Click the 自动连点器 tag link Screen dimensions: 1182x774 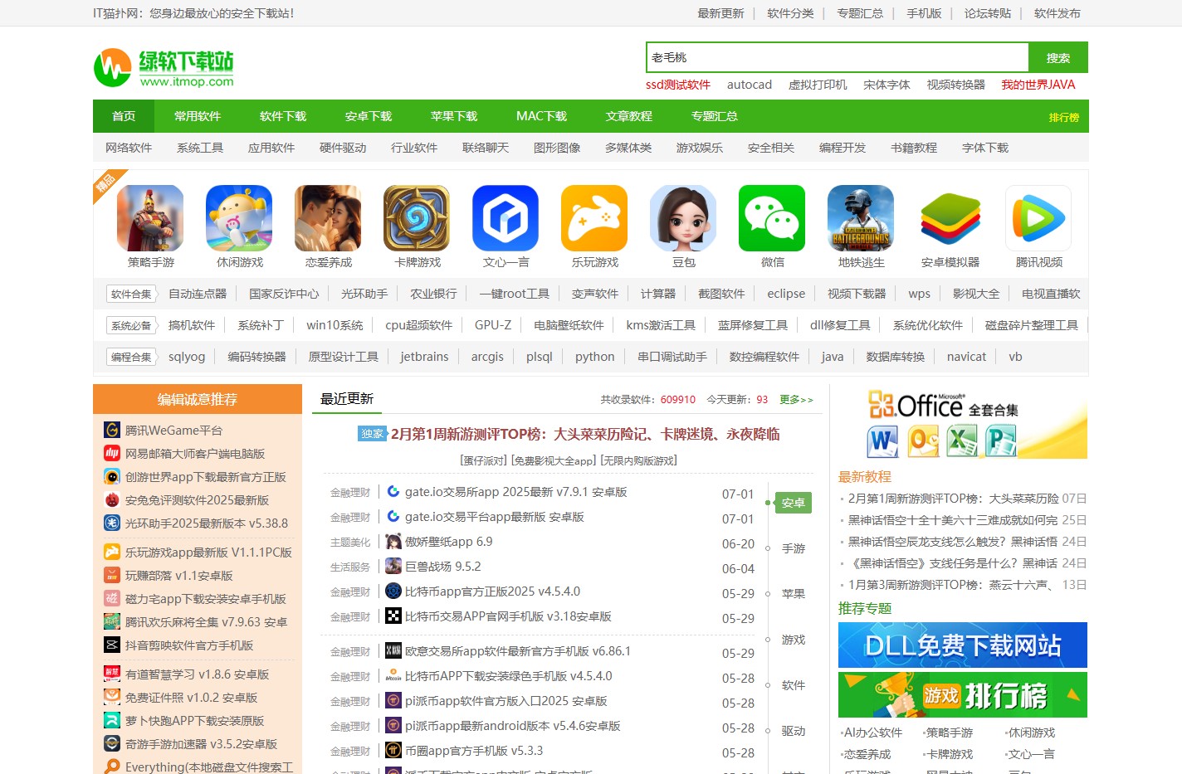198,294
